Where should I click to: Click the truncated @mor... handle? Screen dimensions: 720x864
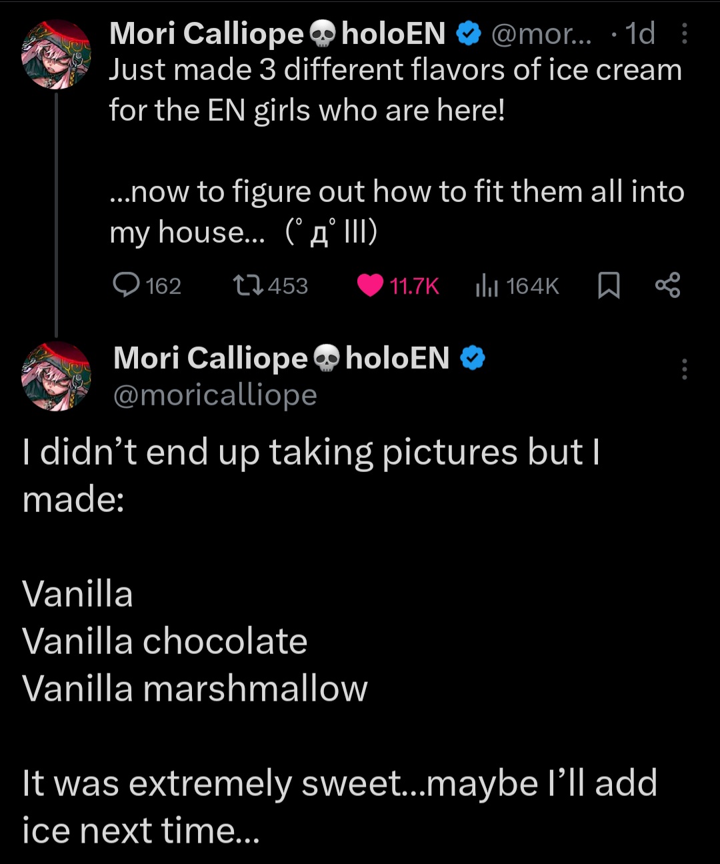click(541, 33)
